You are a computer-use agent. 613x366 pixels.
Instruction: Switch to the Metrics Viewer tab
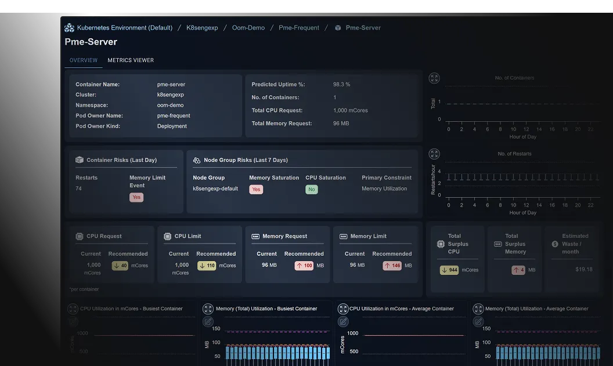tap(131, 60)
